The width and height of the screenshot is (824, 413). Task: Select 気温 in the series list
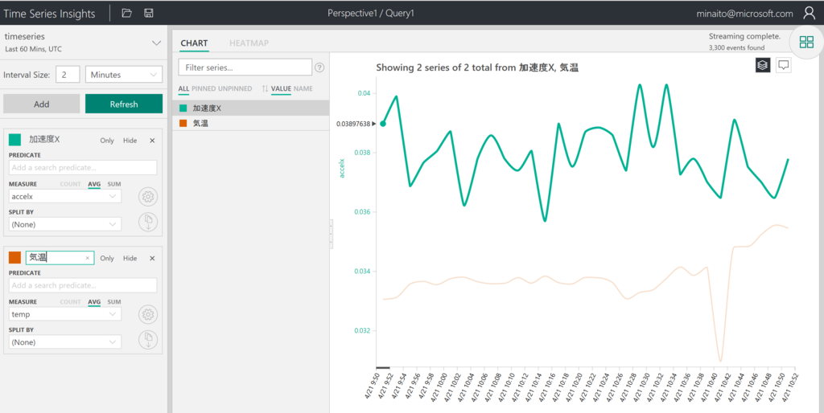(251, 123)
